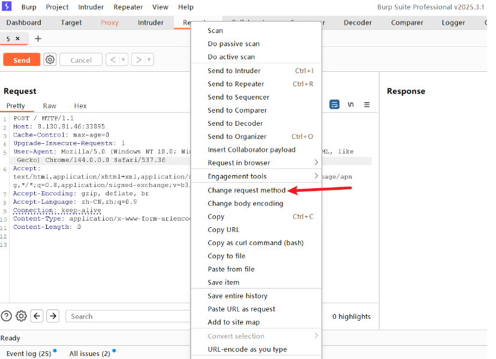Open the View menu
The image size is (496, 359).
tap(160, 7)
